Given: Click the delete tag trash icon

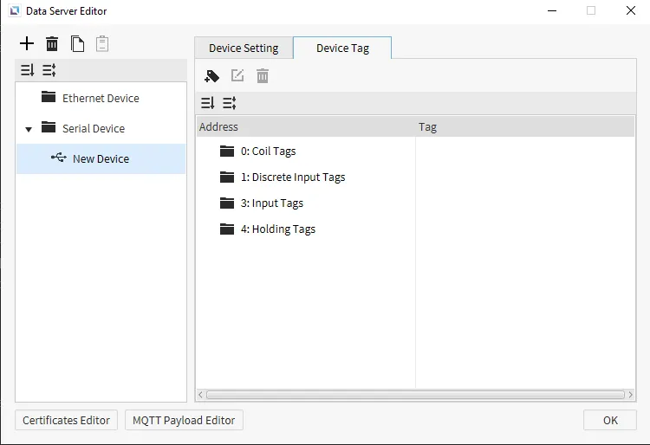Looking at the screenshot, I should pyautogui.click(x=263, y=76).
